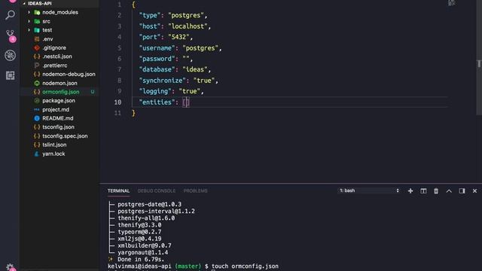This screenshot has height=271, width=482.
Task: Open the Search view in activity bar
Action: [10, 15]
